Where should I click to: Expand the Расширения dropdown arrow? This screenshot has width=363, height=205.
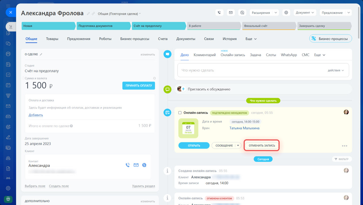tap(276, 12)
